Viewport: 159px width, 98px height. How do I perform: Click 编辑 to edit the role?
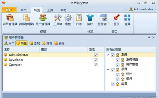[x=47, y=43]
